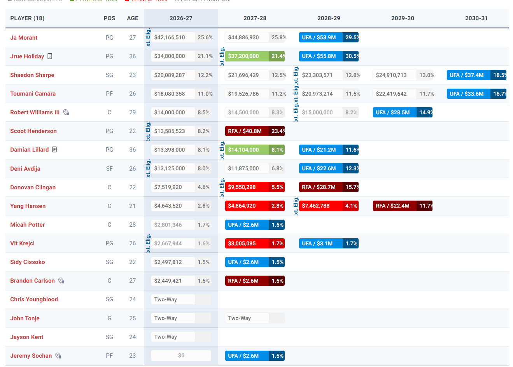
Task: Click the tag icon next to Jeremy Sochan
Action: click(x=58, y=356)
